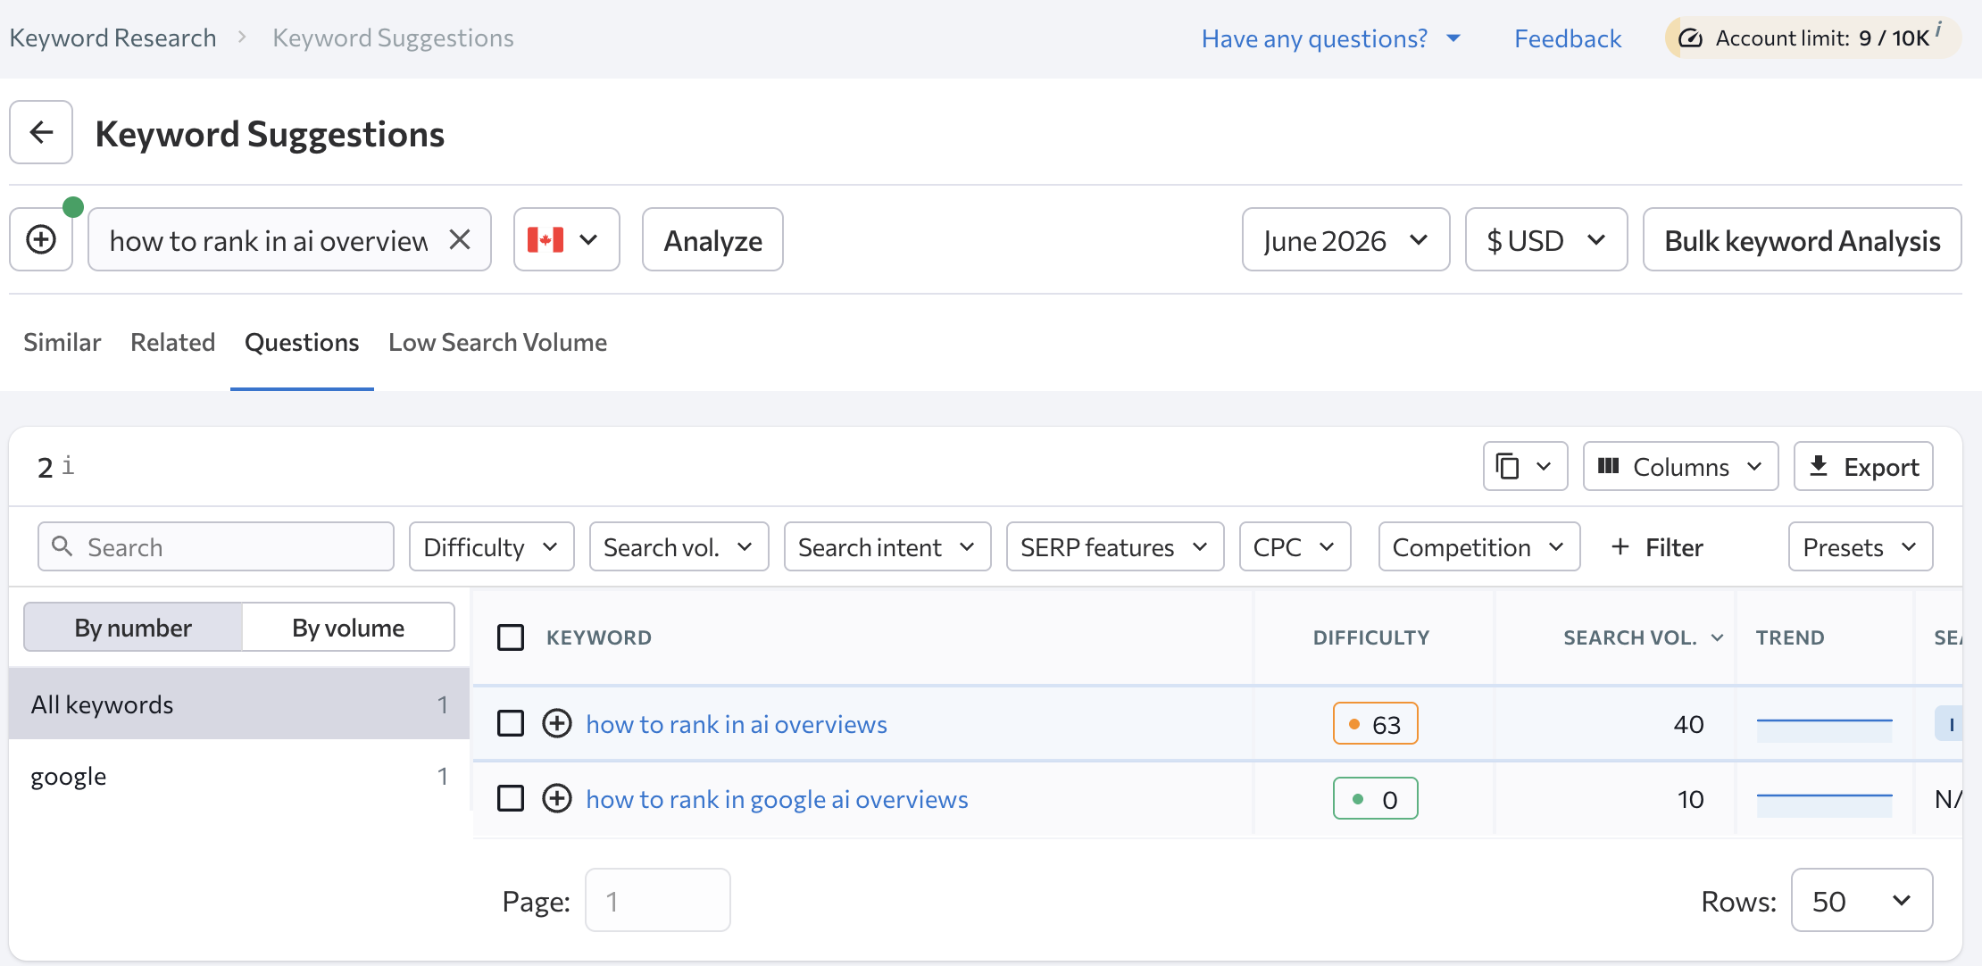Group keywords By number

coord(133,628)
